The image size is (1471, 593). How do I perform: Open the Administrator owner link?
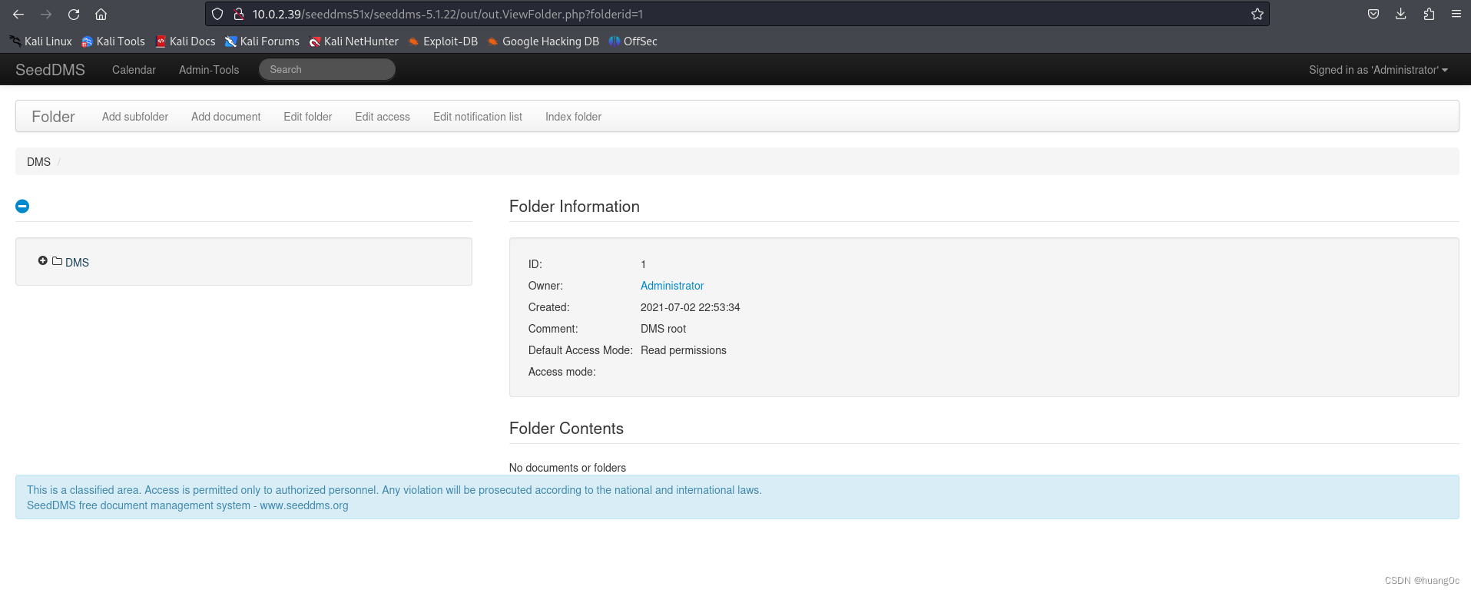tap(672, 286)
